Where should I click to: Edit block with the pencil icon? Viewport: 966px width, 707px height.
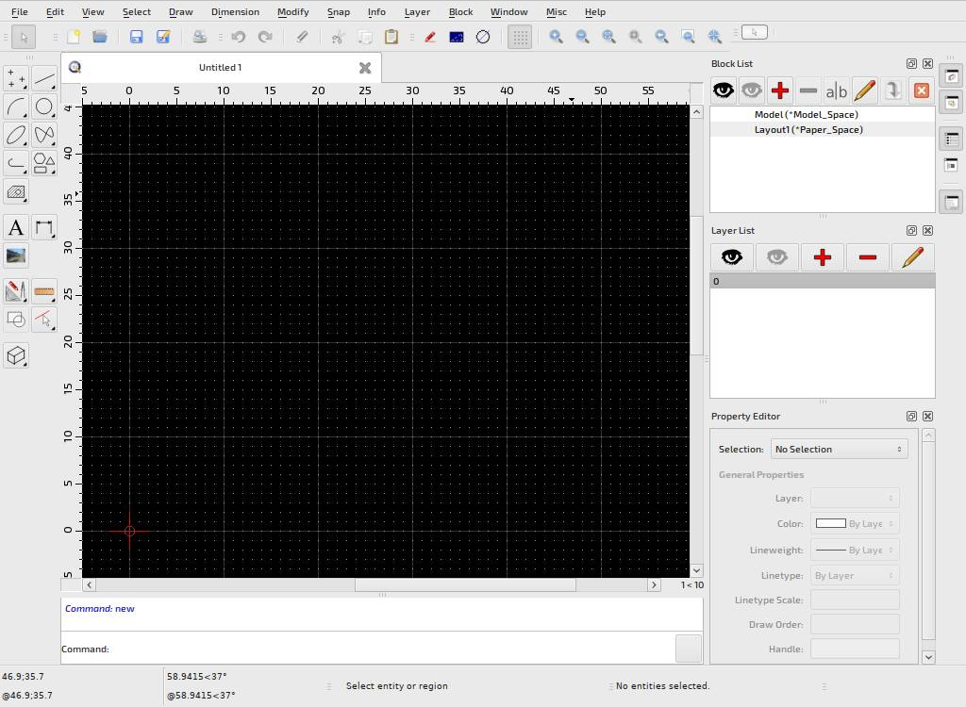click(x=865, y=90)
